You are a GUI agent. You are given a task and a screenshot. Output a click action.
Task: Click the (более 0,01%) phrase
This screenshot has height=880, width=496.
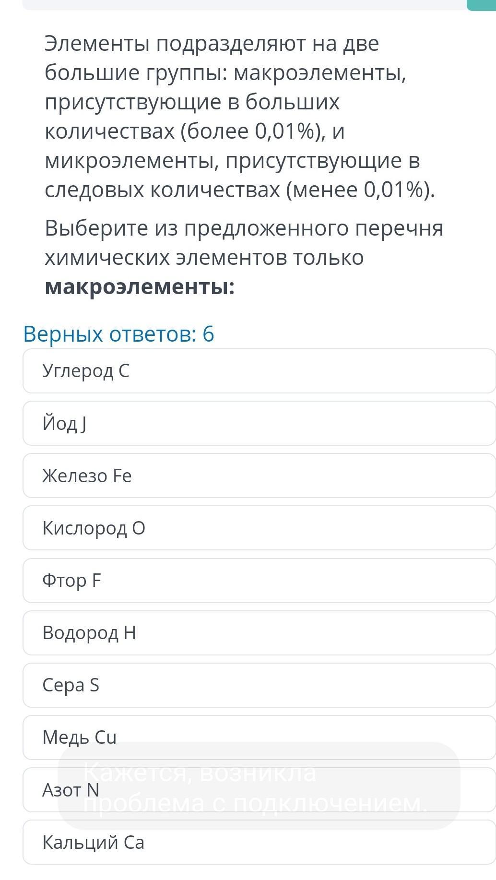tap(250, 131)
